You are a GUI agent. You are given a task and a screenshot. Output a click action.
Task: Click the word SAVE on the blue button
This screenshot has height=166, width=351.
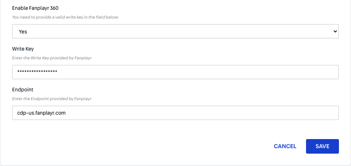click(x=322, y=146)
